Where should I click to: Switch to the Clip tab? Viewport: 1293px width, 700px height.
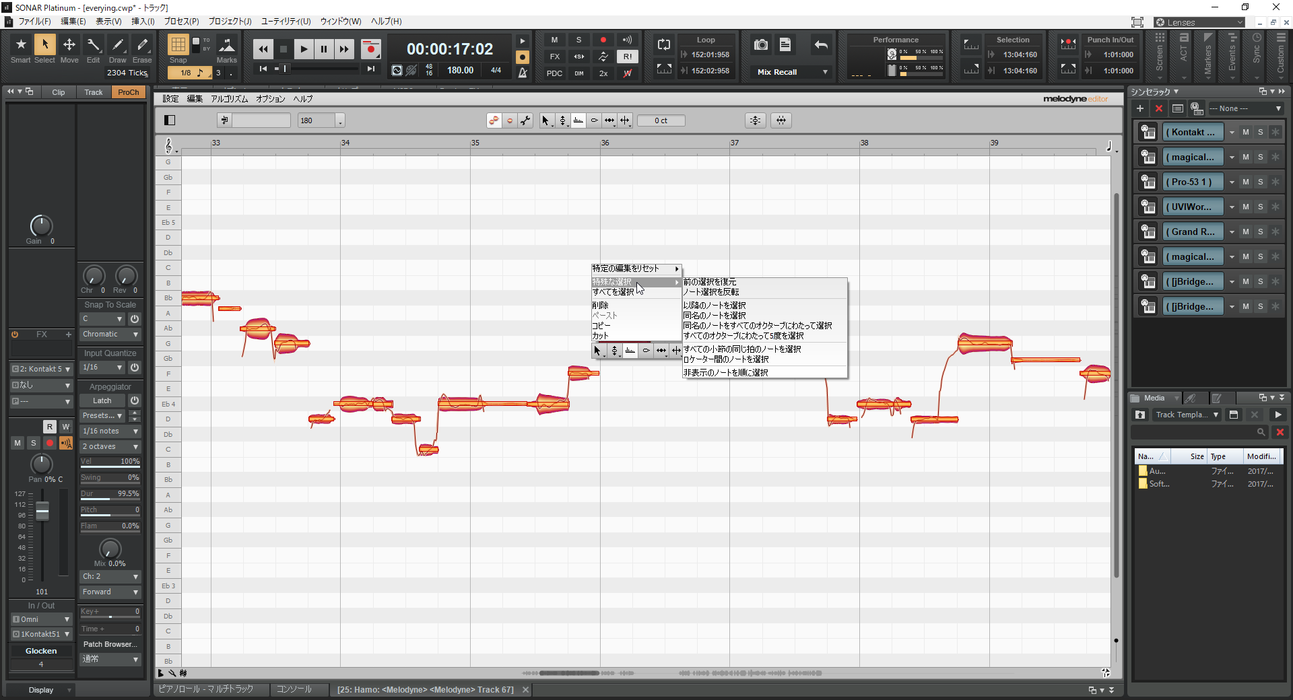point(59,92)
